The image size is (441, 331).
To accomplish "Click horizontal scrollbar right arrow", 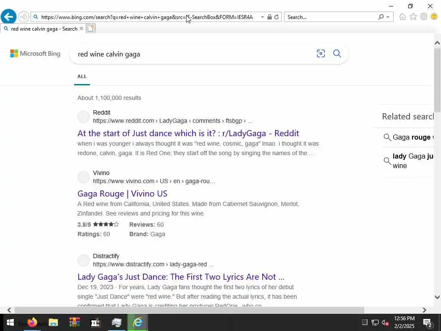I will (424, 310).
